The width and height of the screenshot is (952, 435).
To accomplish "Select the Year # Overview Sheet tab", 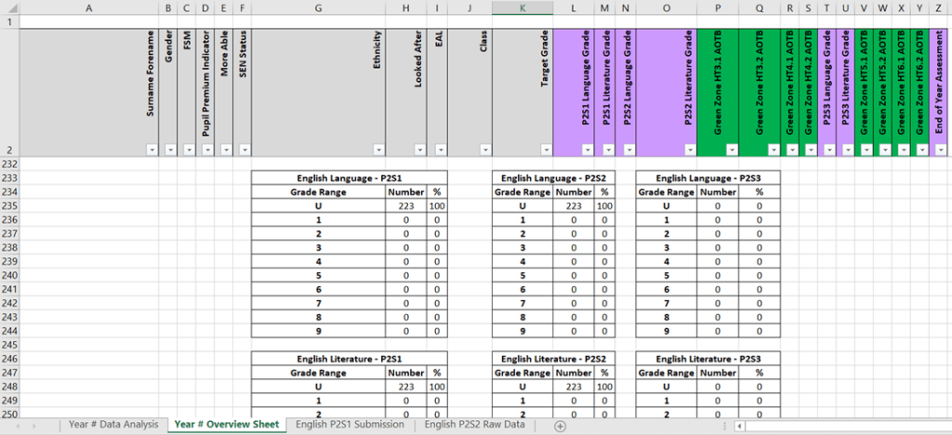I will tap(226, 425).
